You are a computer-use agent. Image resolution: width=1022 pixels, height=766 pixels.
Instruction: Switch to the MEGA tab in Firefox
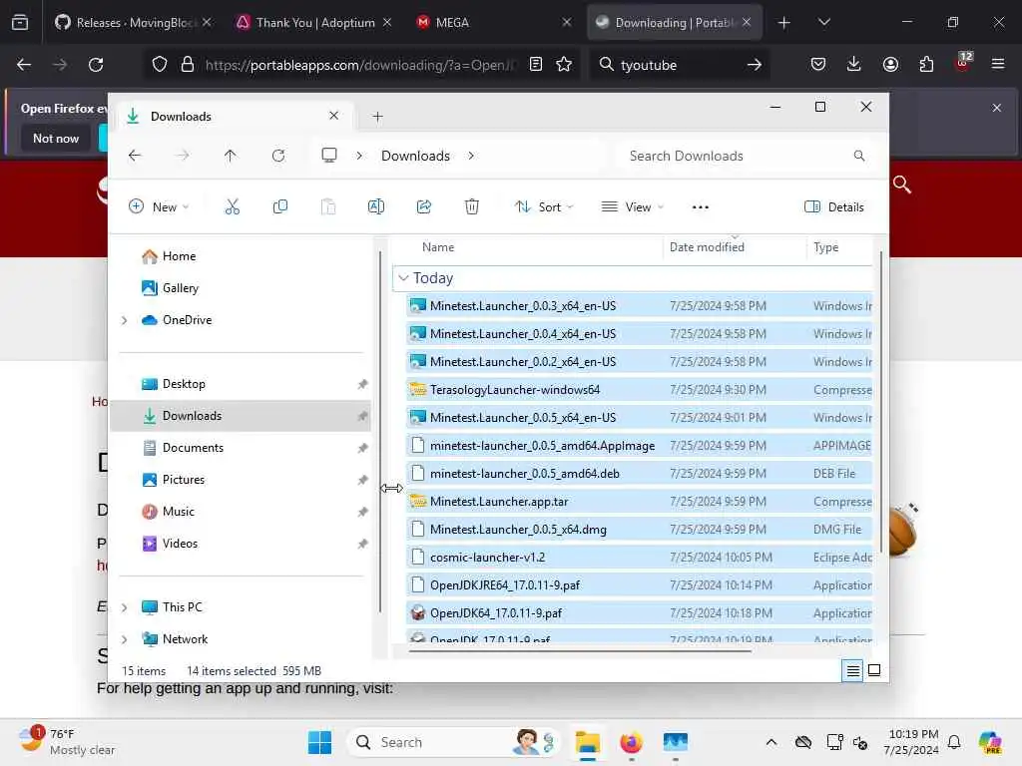(x=493, y=23)
